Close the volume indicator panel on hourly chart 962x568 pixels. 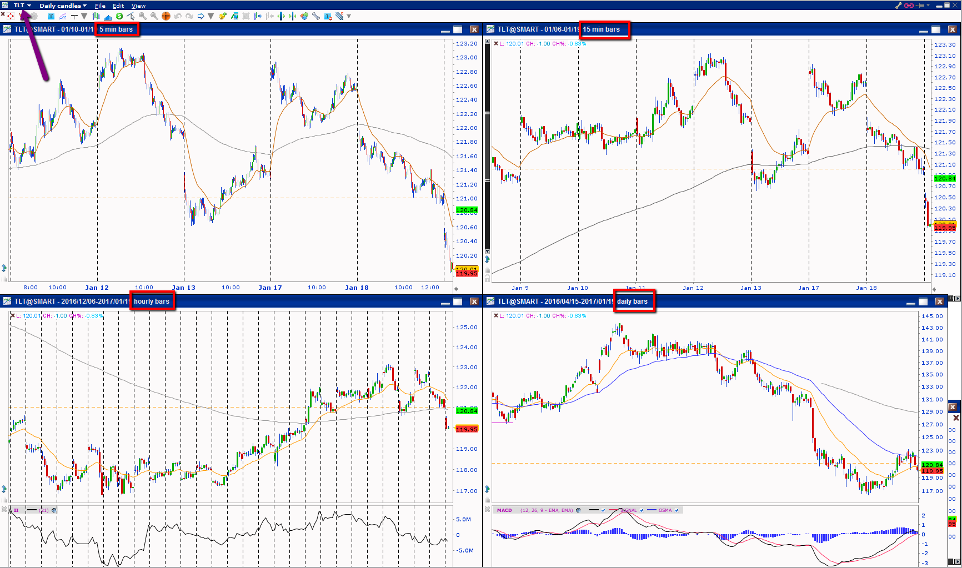pyautogui.click(x=4, y=510)
